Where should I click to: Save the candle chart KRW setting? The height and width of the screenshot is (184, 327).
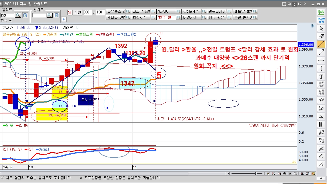[25, 15]
